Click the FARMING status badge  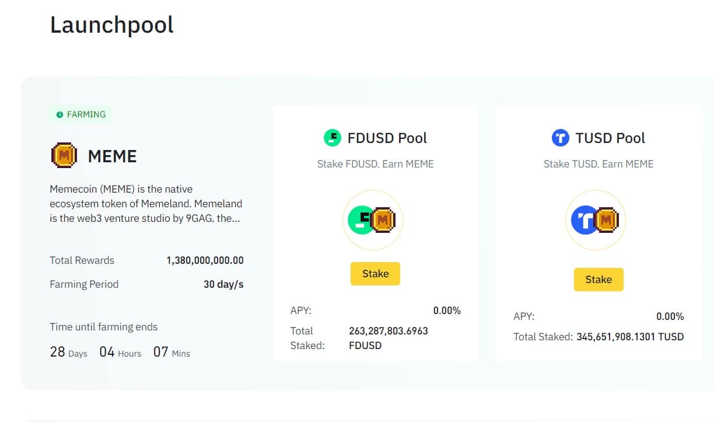80,114
